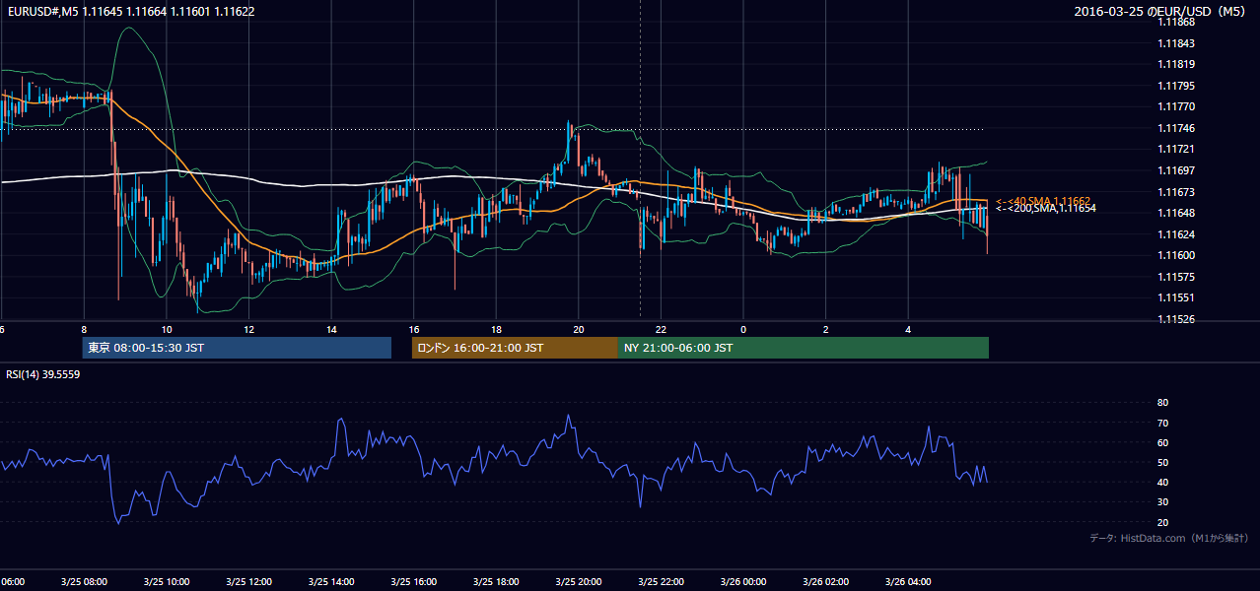Click price axis label 1.11697
This screenshot has height=591, width=1260.
coord(1175,171)
